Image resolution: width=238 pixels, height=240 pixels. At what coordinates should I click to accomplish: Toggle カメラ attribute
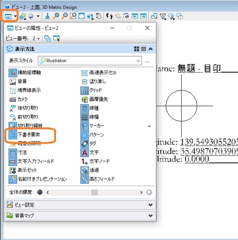[18, 100]
